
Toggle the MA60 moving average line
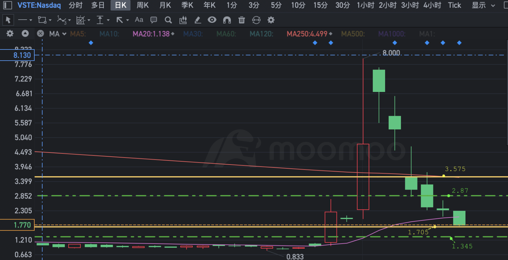click(x=226, y=34)
